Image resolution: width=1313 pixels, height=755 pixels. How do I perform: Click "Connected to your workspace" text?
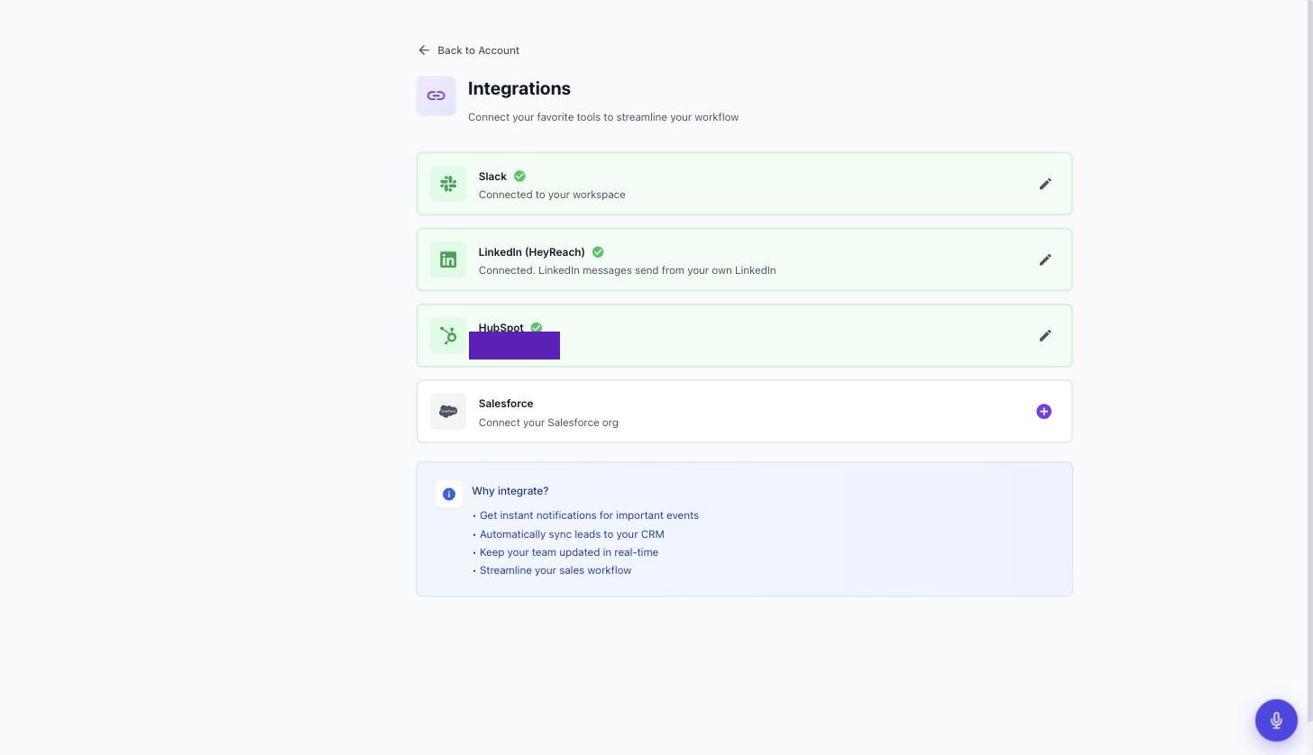[552, 195]
